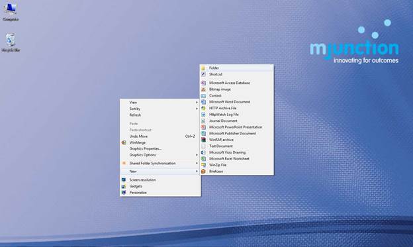The image size is (413, 247).
Task: Expand the Sort by submenu arrow
Action: [197, 109]
